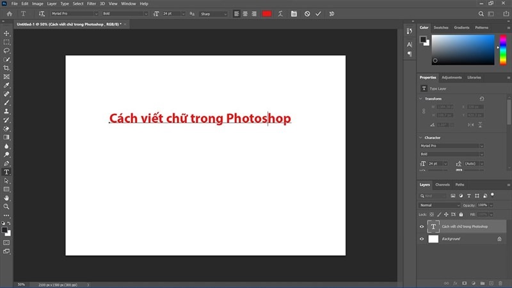Align text right
This screenshot has height=288, width=512.
coord(254,13)
